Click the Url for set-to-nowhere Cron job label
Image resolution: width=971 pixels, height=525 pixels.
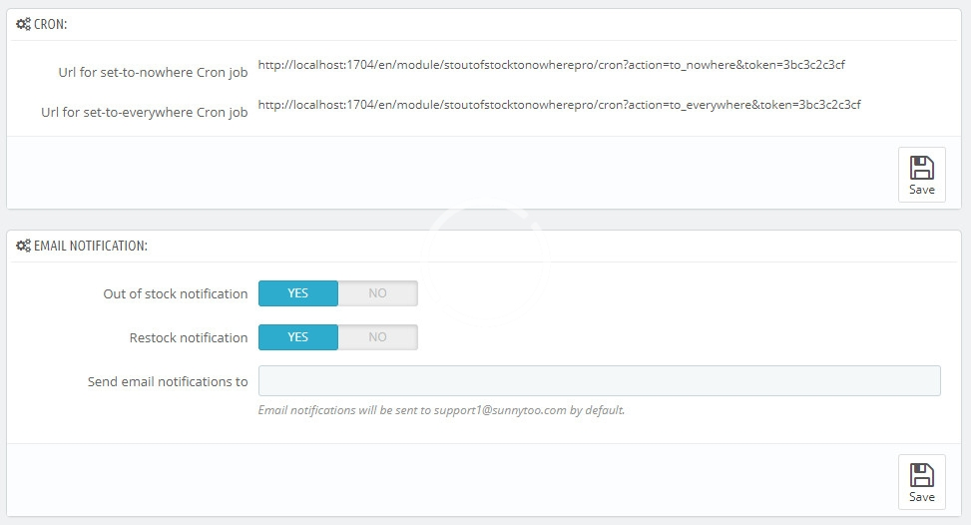(153, 73)
